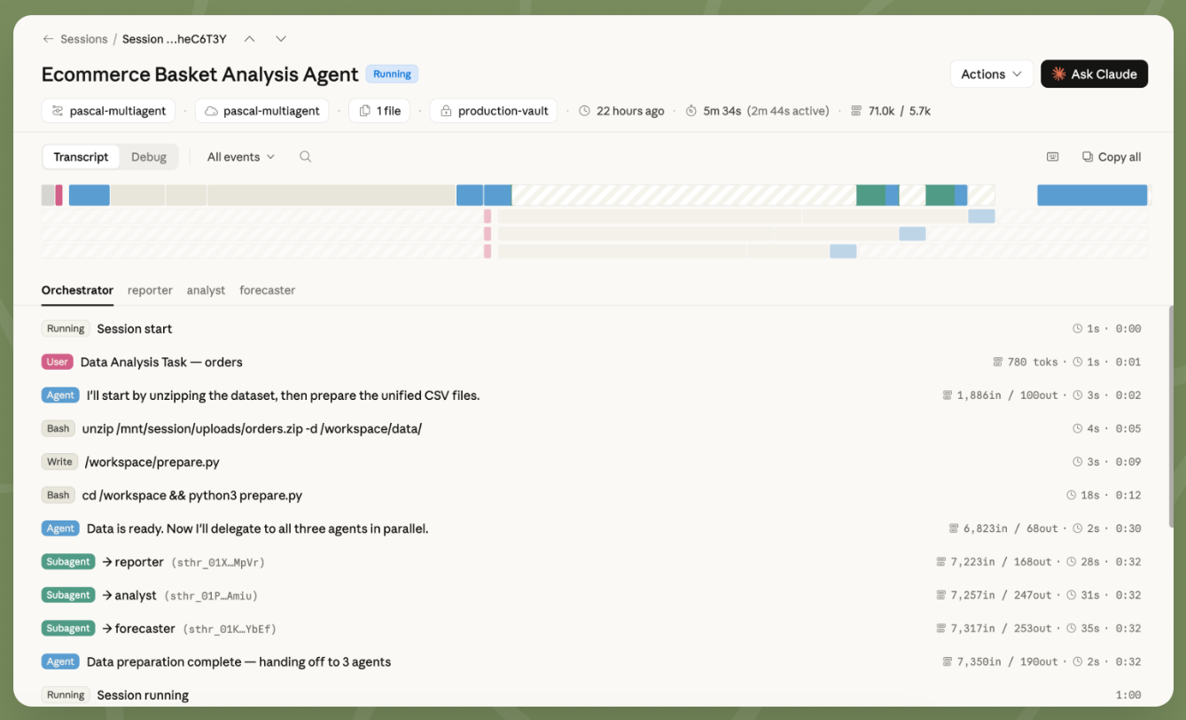Screen dimensions: 1186x720
Task: Click the clock icon on the unzip Bash row
Action: [x=1078, y=429]
